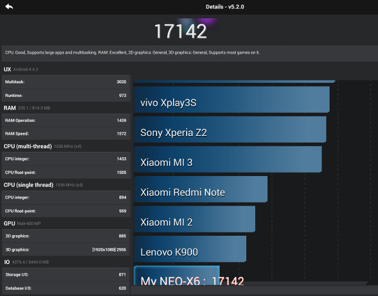378x296 pixels.
Task: Select multi-thread CPU integer row (1433)
Action: (x=66, y=159)
